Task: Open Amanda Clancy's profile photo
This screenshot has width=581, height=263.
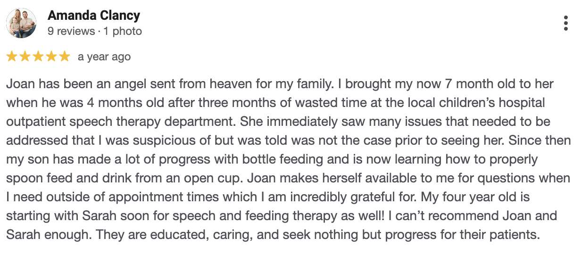Action: click(21, 23)
